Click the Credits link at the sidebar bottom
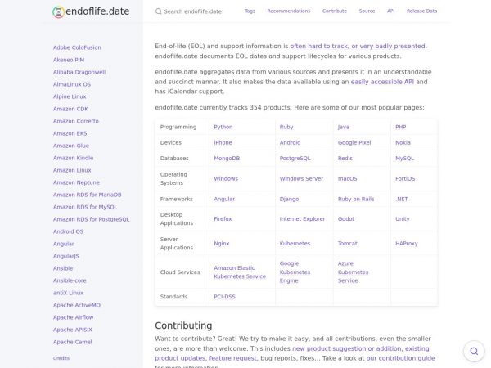This screenshot has height=368, width=491. [x=61, y=358]
